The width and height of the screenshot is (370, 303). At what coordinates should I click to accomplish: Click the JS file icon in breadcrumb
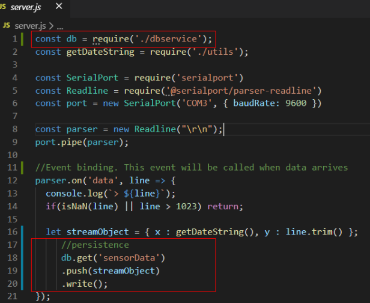coord(7,25)
